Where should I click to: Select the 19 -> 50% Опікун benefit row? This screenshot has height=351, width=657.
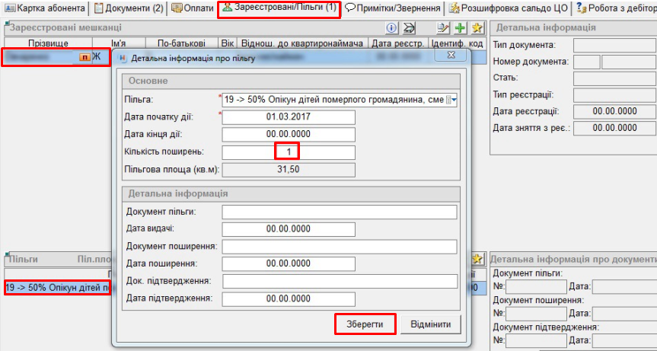[56, 288]
